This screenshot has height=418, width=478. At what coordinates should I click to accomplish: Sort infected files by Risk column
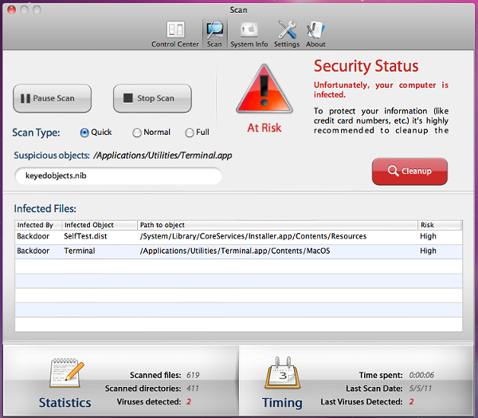pos(439,226)
